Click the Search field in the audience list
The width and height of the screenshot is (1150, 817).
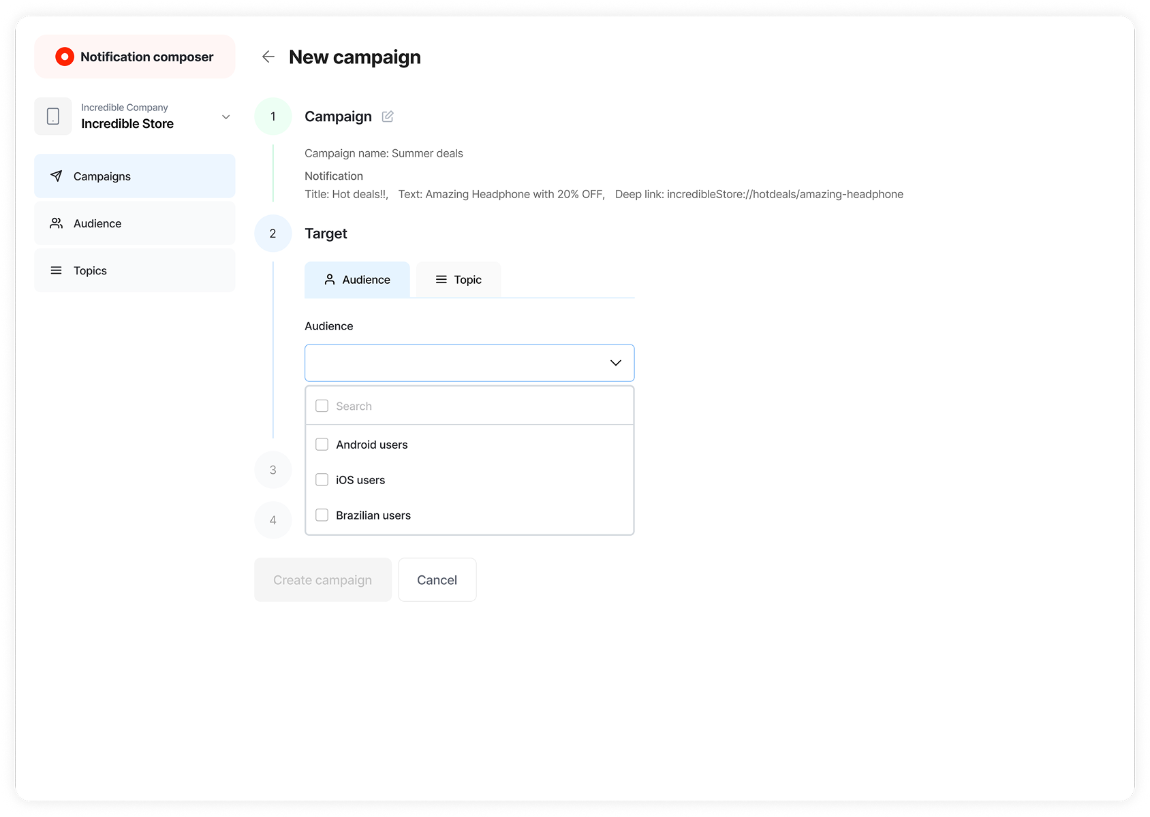[x=477, y=406]
